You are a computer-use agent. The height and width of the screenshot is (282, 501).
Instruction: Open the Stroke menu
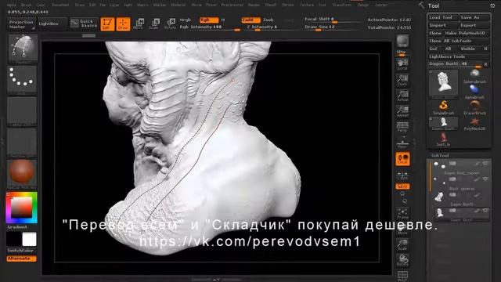(287, 5)
